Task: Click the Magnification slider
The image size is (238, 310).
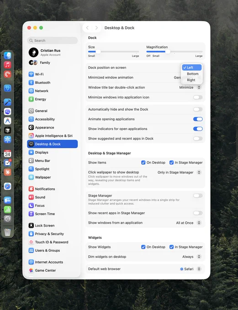Action: coord(175,52)
